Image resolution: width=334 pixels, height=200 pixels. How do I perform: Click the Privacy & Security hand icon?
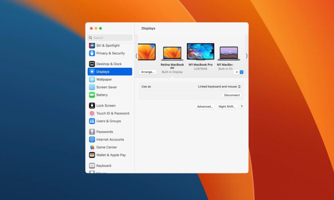[92, 53]
